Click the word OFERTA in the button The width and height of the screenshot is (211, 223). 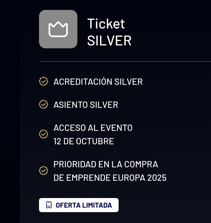point(68,205)
